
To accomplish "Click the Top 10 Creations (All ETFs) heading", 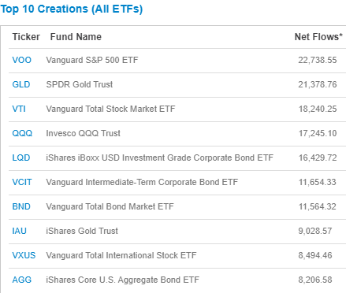I will tap(72, 9).
